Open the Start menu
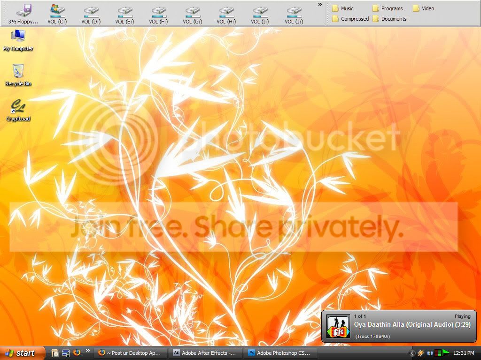Viewport: 481px width, 360px height. [x=22, y=353]
